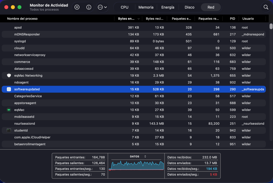Click the softwareupdated process icon
The image size is (273, 183).
click(9, 89)
